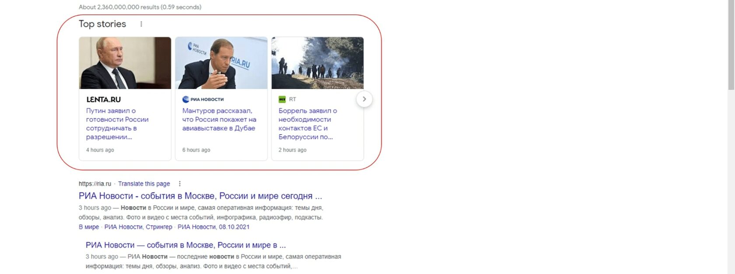The height and width of the screenshot is (274, 735).
Task: Click the '4 hours ago' timestamp
Action: [x=100, y=150]
